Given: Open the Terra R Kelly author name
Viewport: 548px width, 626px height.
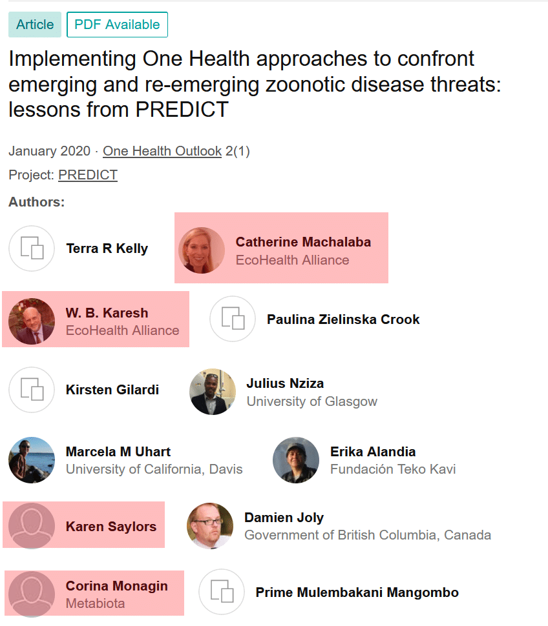Looking at the screenshot, I should [107, 248].
